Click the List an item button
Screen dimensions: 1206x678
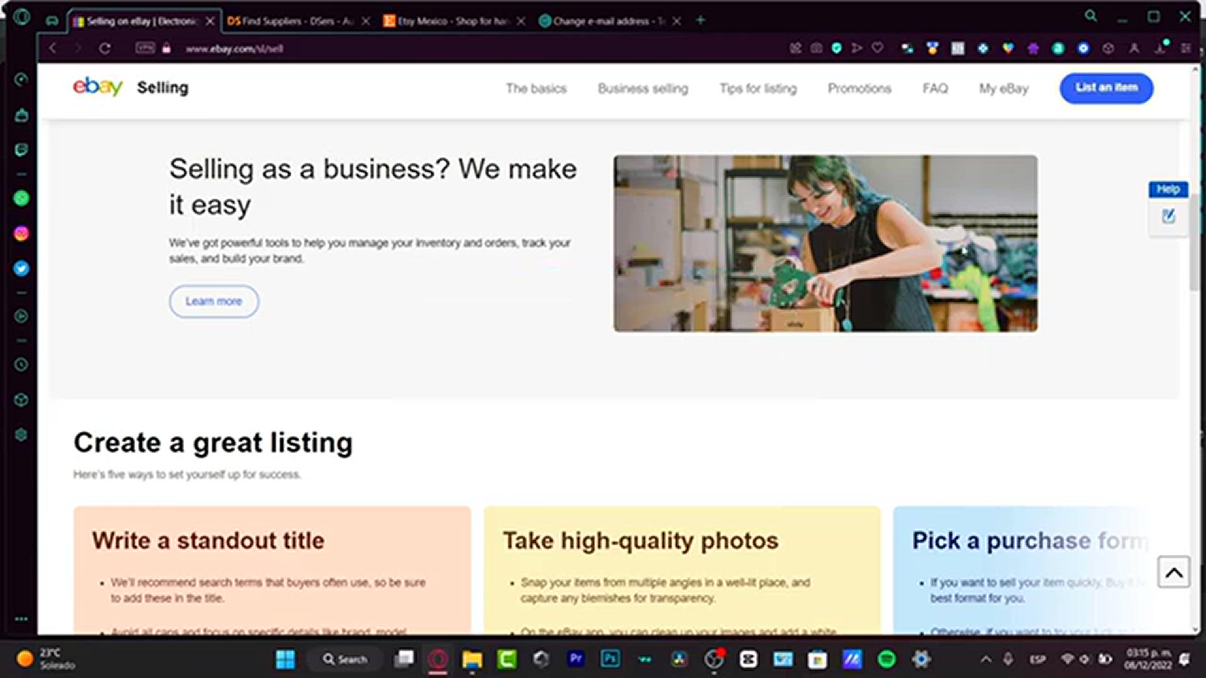click(1106, 88)
